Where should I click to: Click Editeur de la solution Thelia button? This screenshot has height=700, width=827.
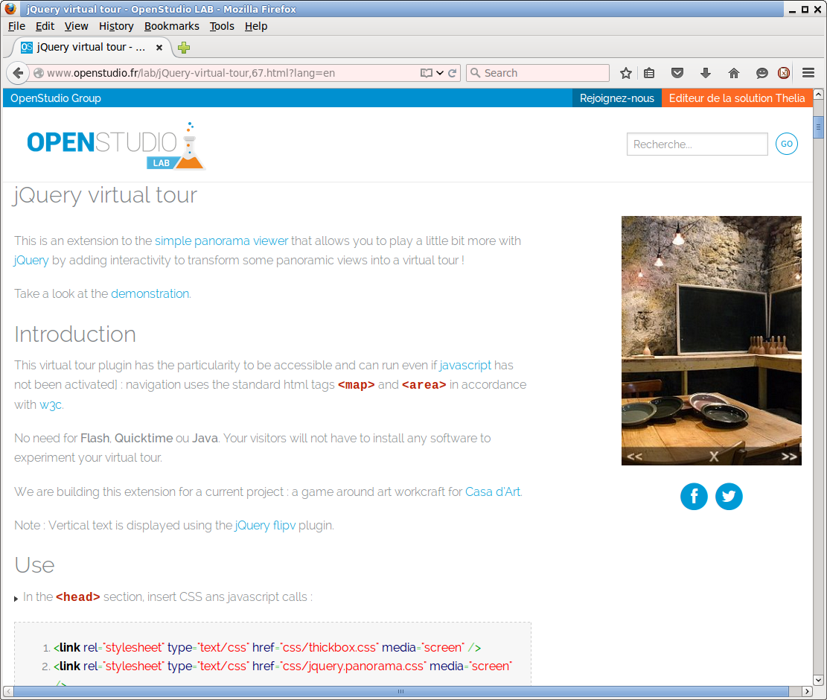(x=737, y=98)
